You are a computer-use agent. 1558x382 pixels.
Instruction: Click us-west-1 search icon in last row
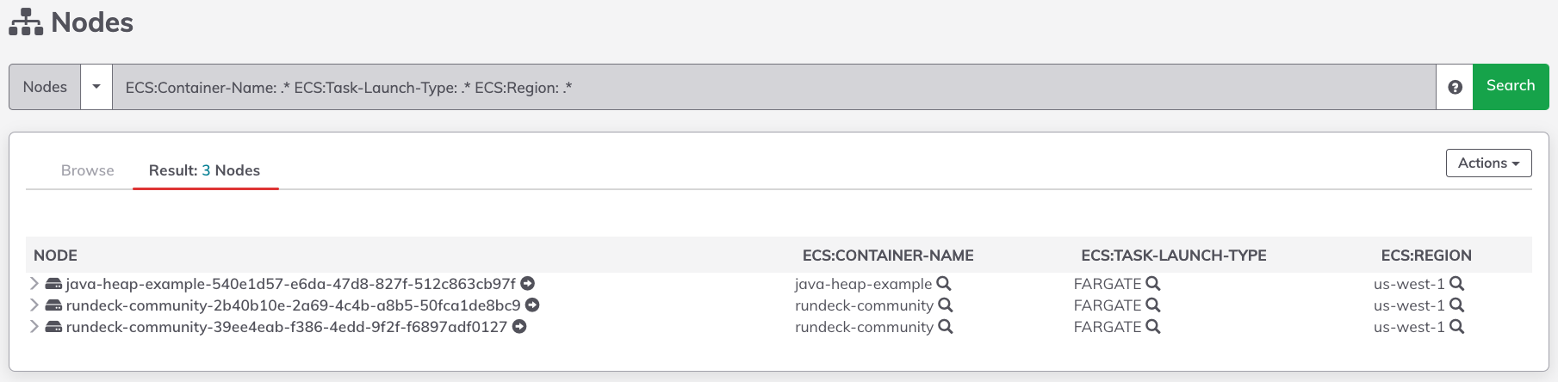(1456, 326)
